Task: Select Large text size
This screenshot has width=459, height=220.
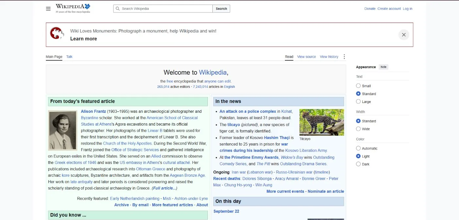Action: pyautogui.click(x=358, y=102)
